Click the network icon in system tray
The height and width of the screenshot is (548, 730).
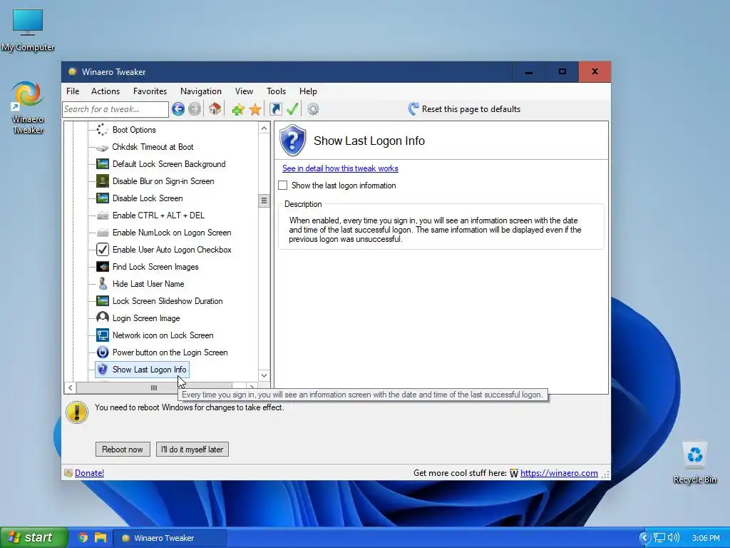(x=659, y=538)
